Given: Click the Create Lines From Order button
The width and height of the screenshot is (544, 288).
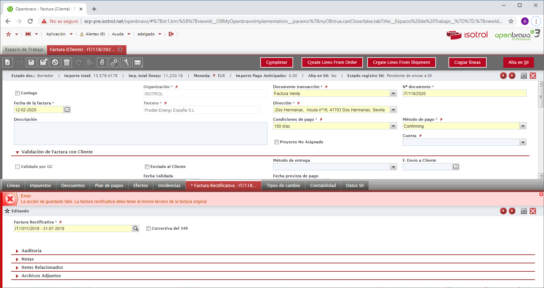Looking at the screenshot, I should click(x=332, y=62).
